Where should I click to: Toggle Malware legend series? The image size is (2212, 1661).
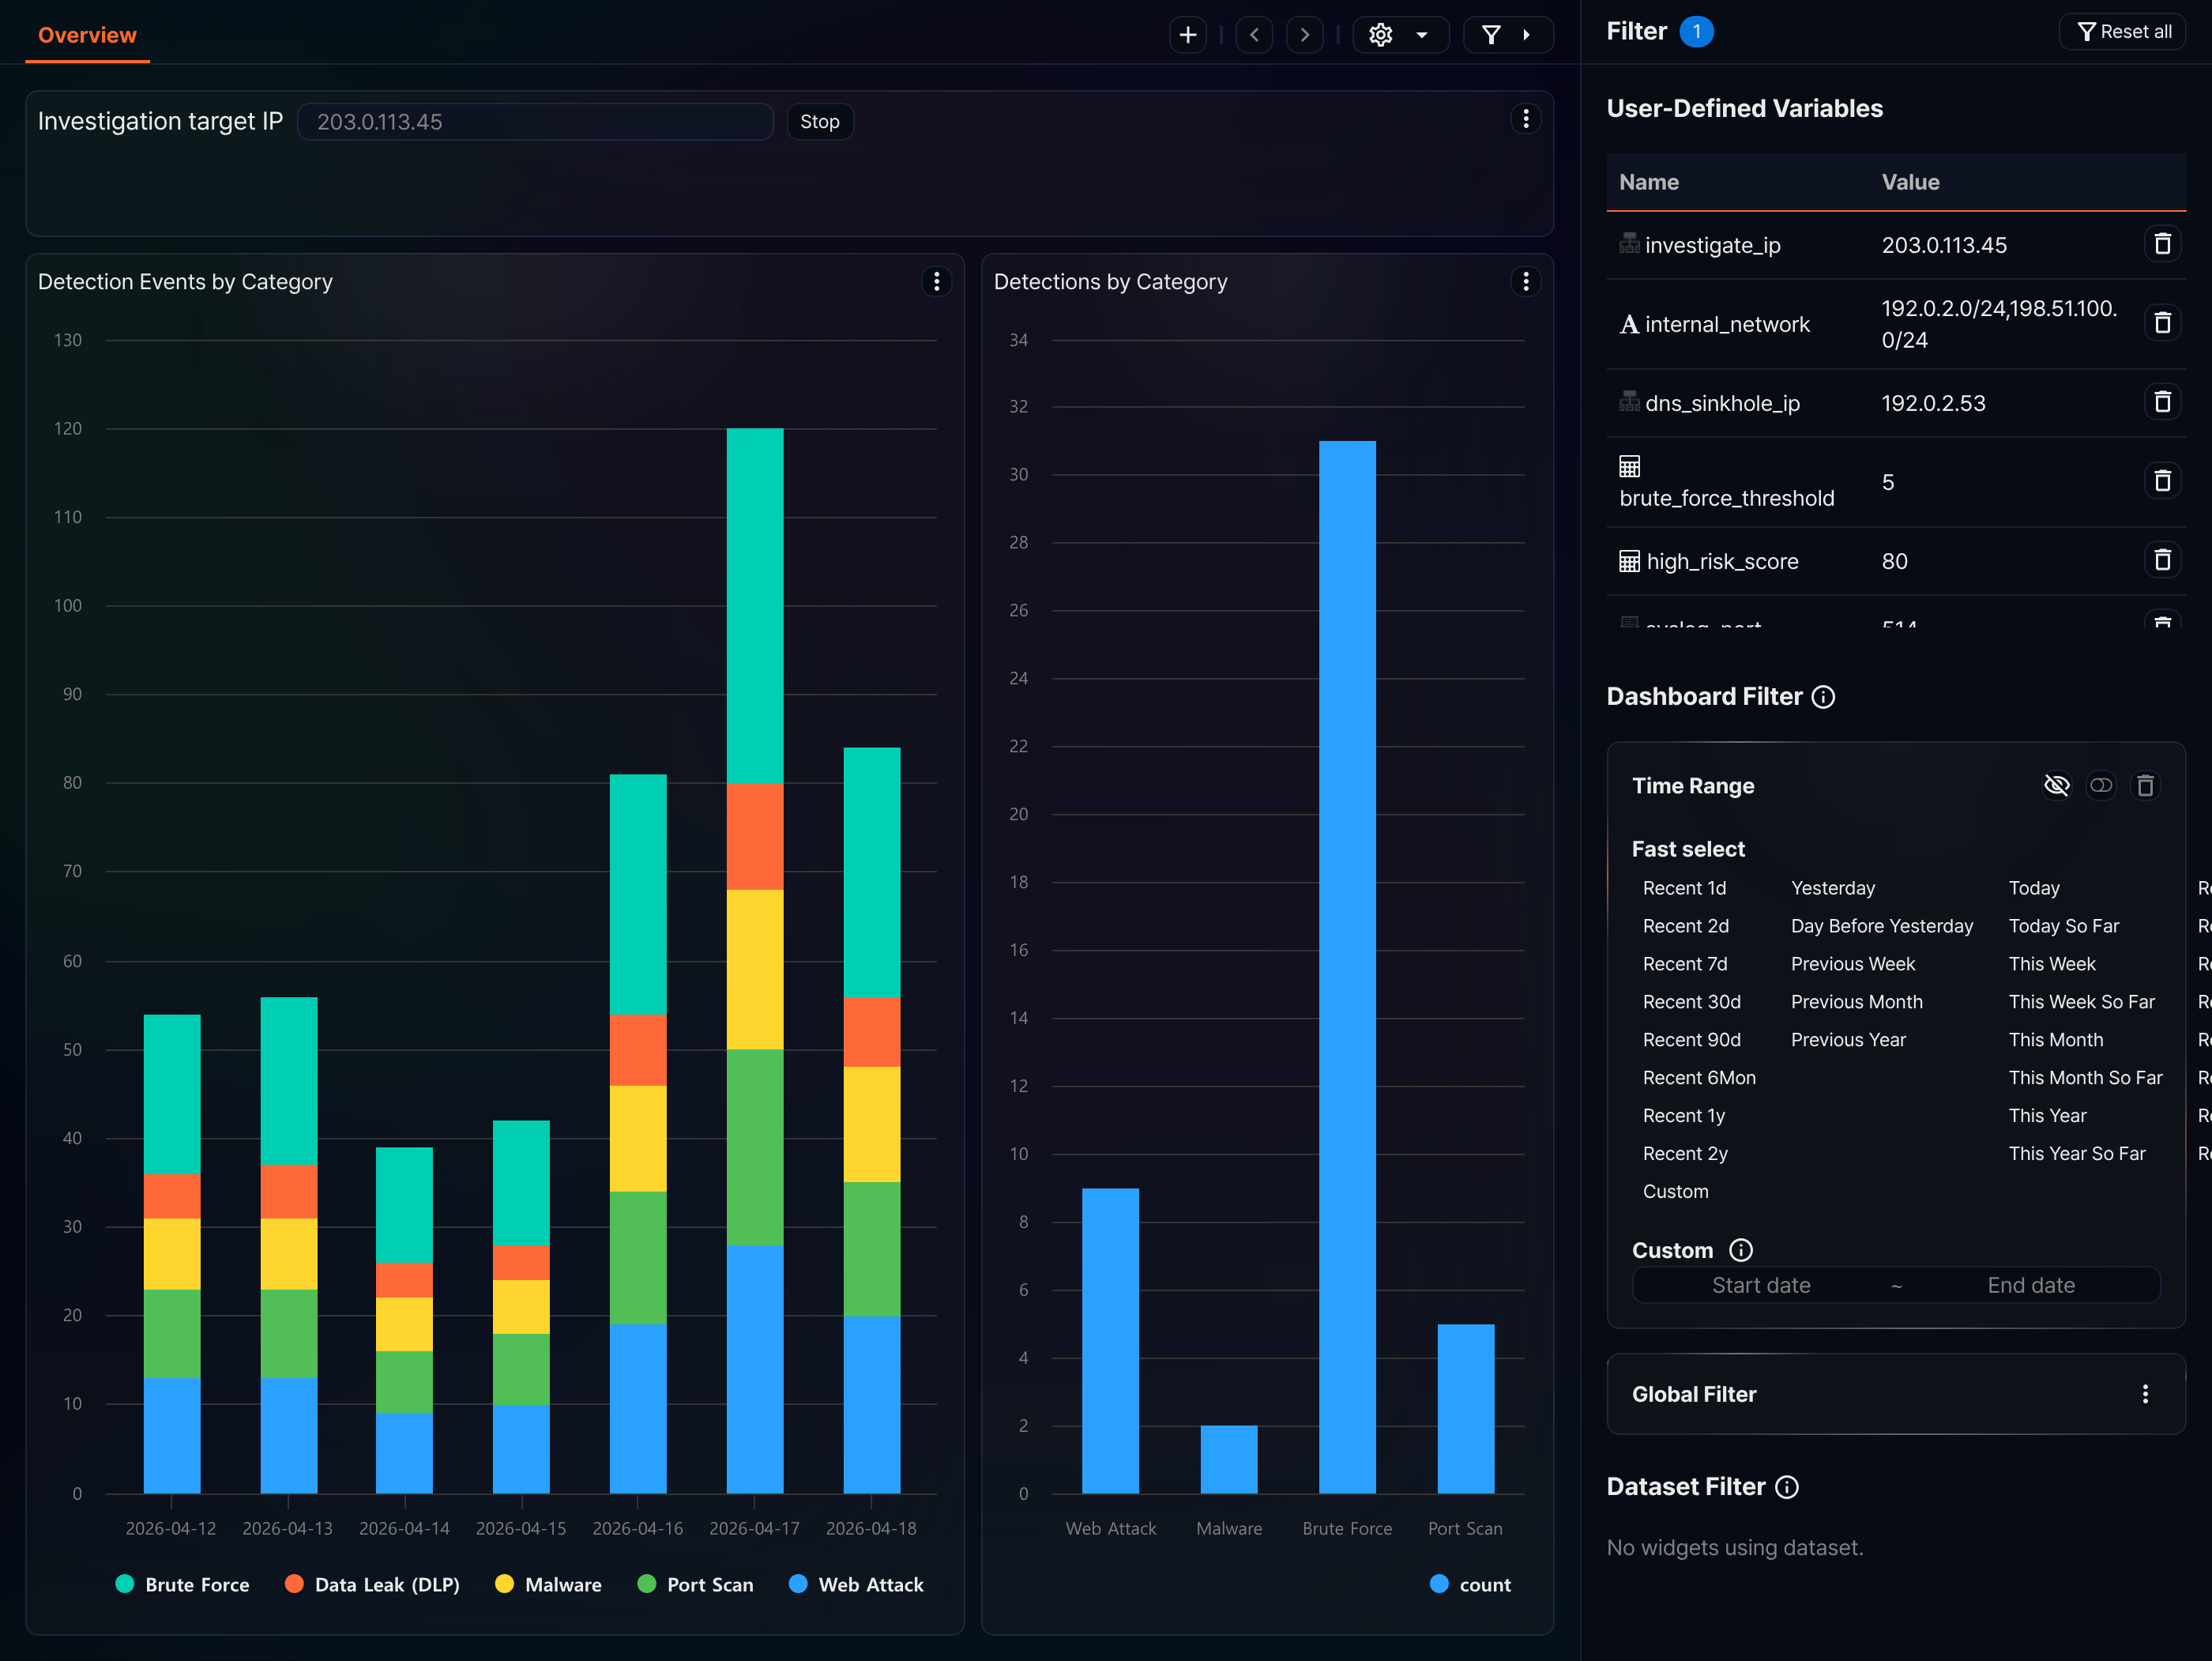[549, 1584]
